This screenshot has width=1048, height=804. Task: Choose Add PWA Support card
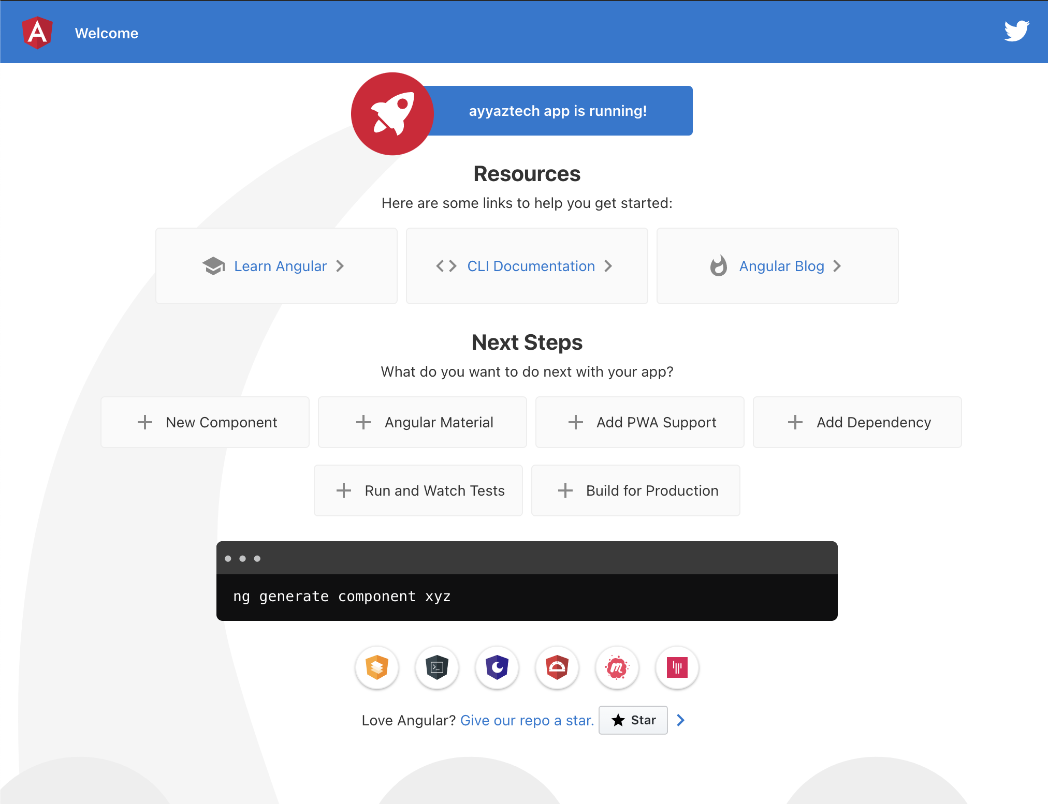[640, 422]
